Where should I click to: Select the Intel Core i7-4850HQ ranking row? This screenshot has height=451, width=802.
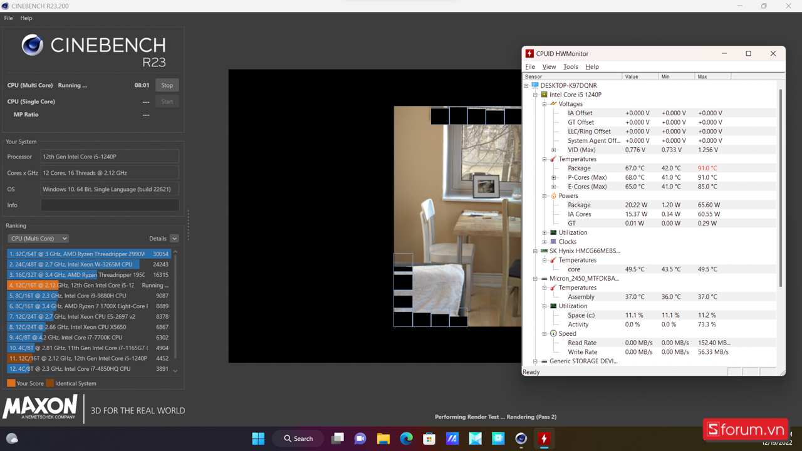(x=89, y=369)
